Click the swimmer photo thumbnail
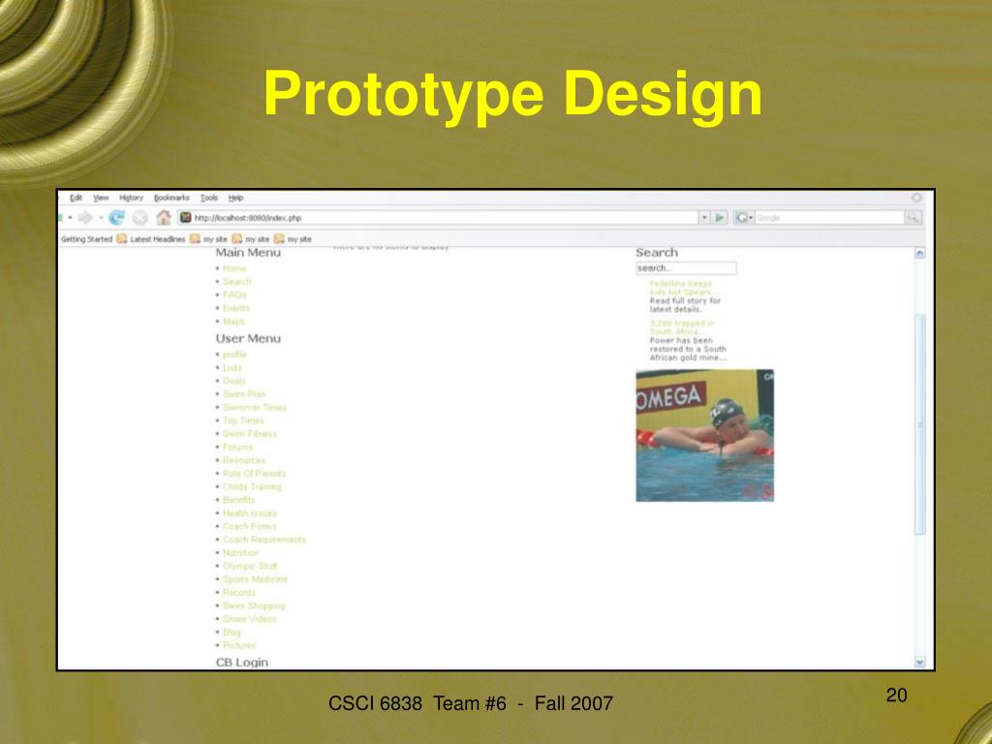The height and width of the screenshot is (744, 992). click(705, 436)
